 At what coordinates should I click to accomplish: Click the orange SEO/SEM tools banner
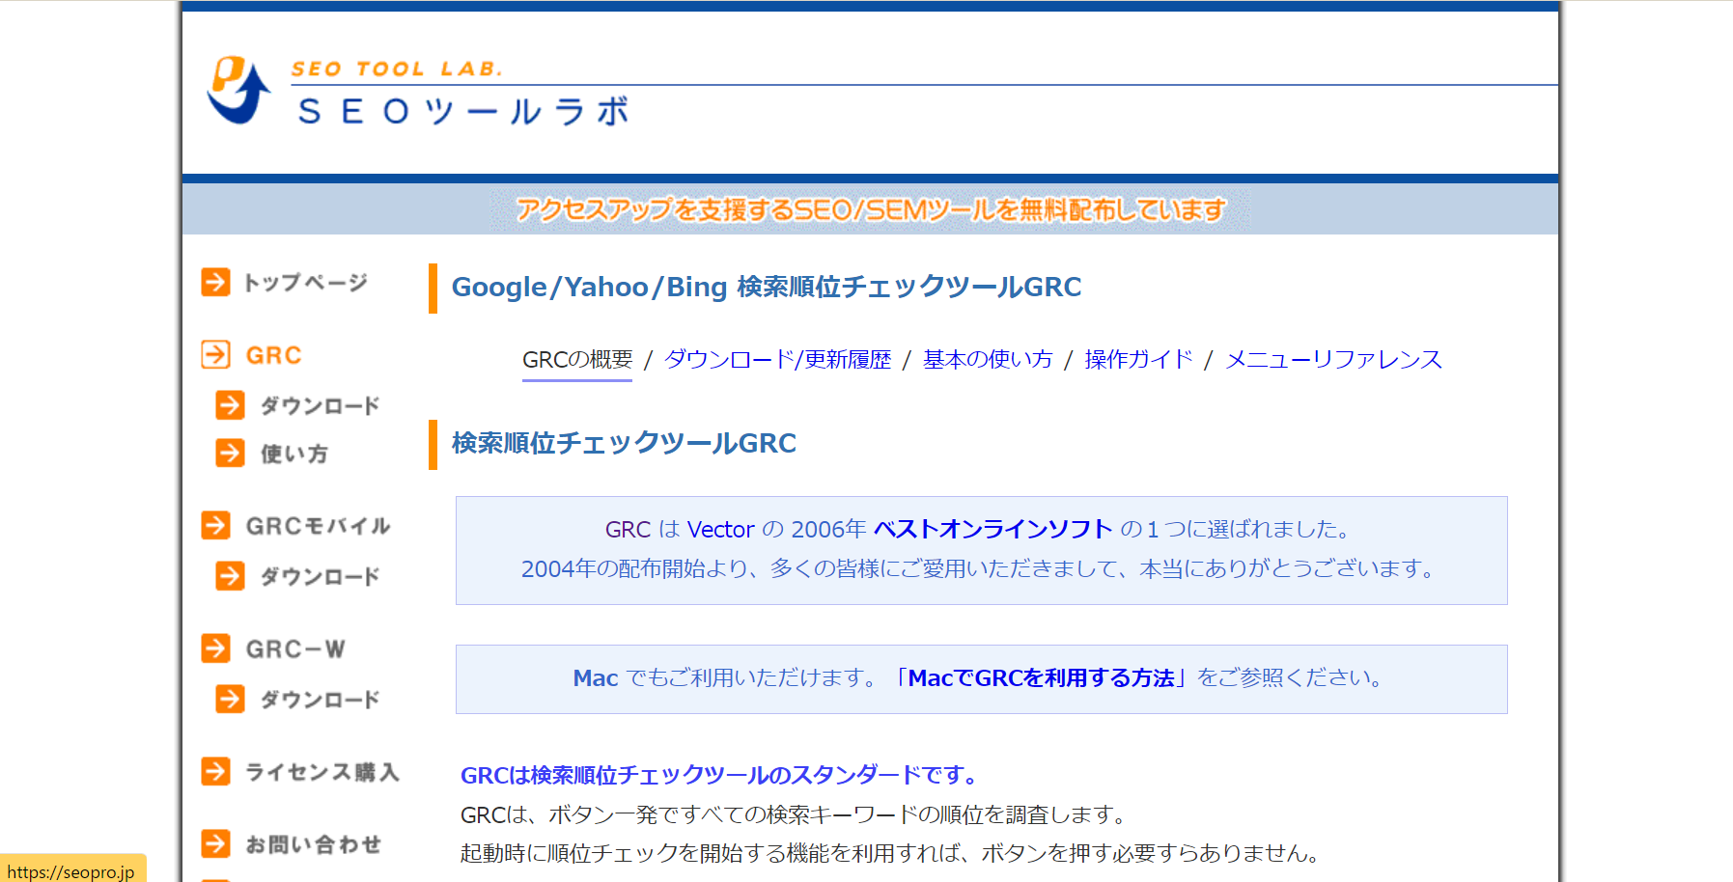click(870, 209)
